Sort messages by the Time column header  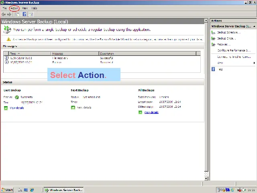(x=30, y=53)
